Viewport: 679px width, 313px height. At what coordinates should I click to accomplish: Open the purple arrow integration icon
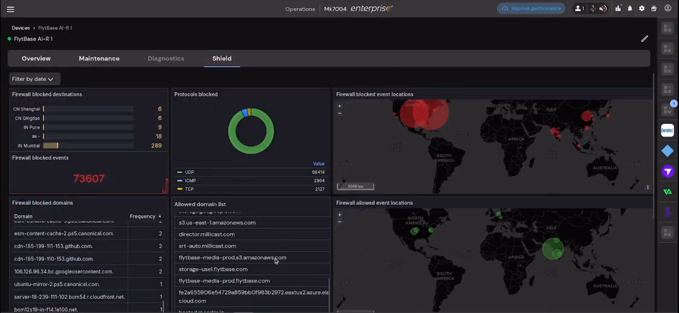point(668,172)
